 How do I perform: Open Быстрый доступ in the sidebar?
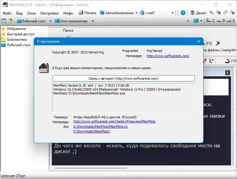(18, 34)
